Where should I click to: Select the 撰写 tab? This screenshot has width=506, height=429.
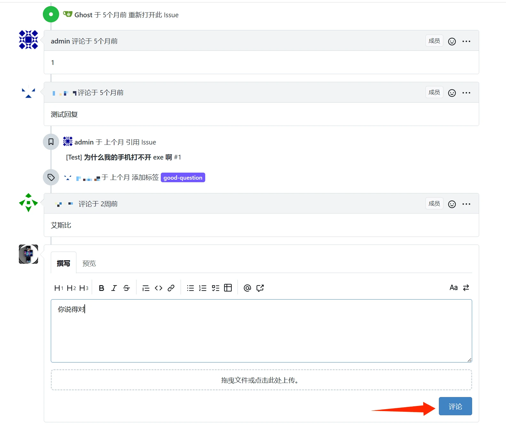(x=63, y=263)
